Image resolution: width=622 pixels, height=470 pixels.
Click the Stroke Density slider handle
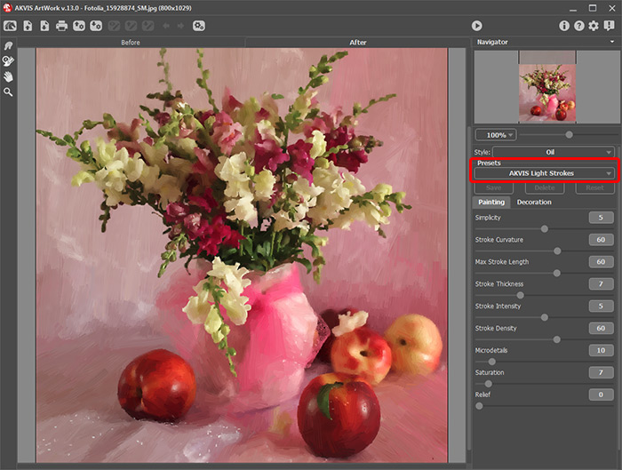click(557, 339)
